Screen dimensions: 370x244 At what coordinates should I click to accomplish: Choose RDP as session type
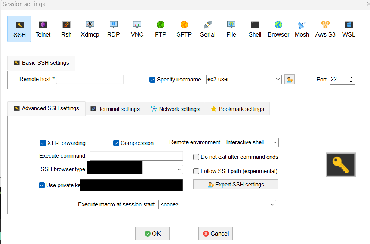pos(114,29)
